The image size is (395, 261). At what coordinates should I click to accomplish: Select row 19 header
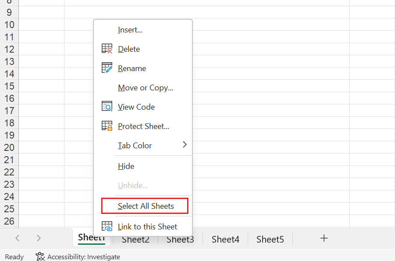pyautogui.click(x=9, y=135)
